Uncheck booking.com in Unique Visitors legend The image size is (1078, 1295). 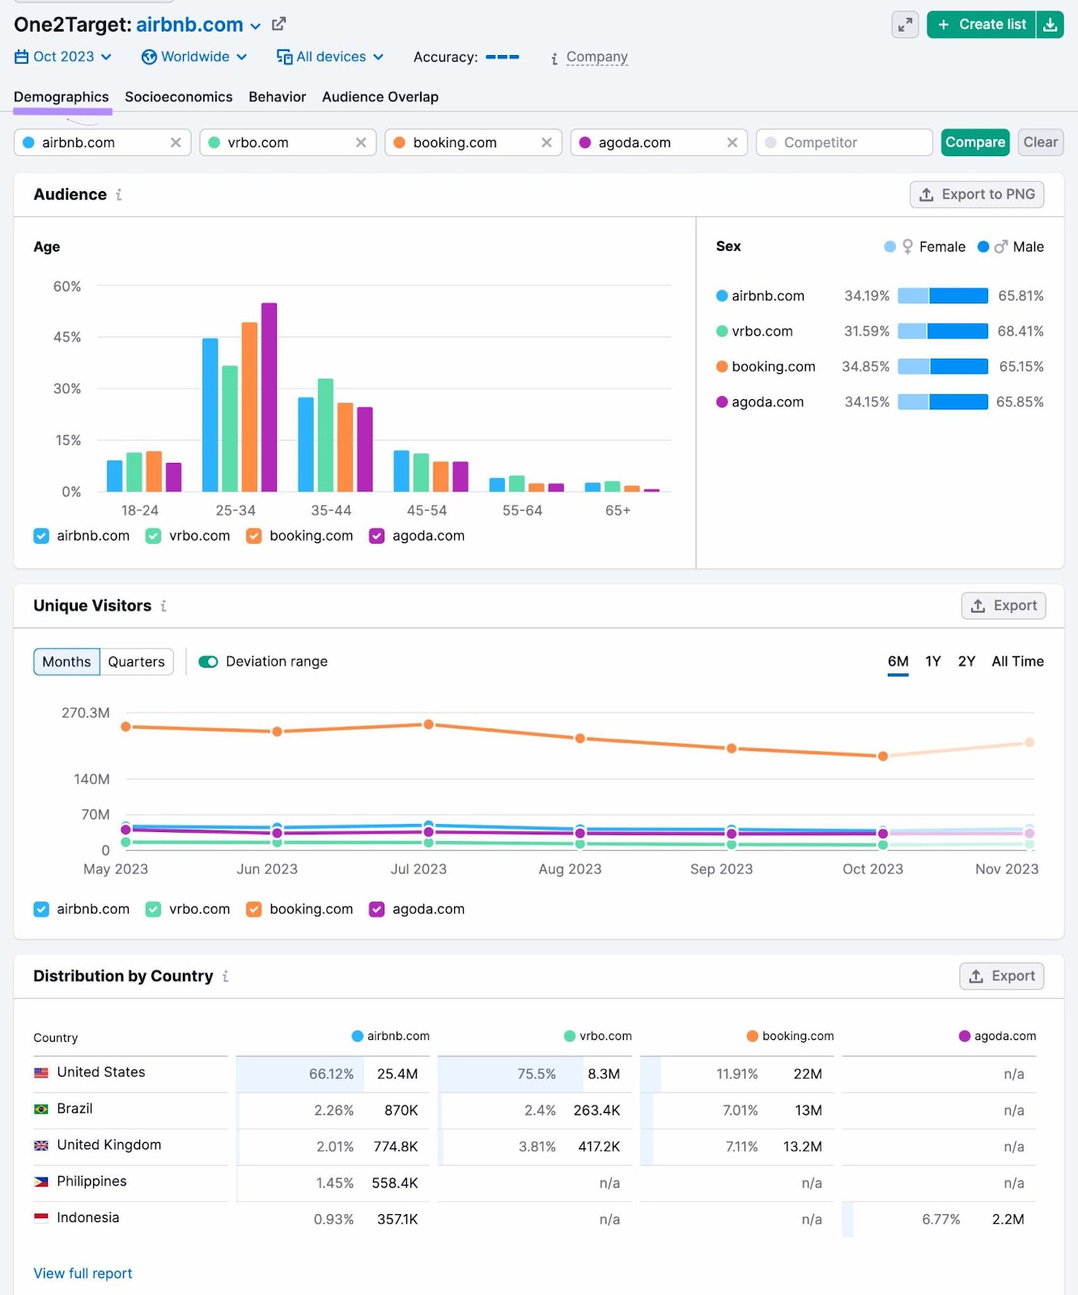pos(254,910)
